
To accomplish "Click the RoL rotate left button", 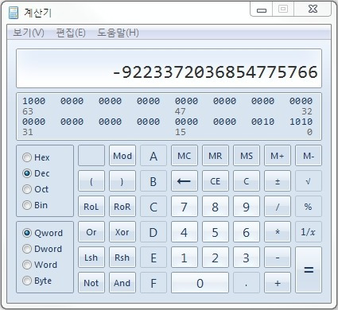I will 91,207.
